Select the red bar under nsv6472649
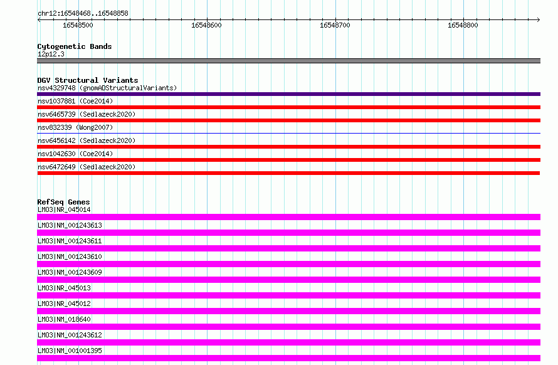 [288, 173]
